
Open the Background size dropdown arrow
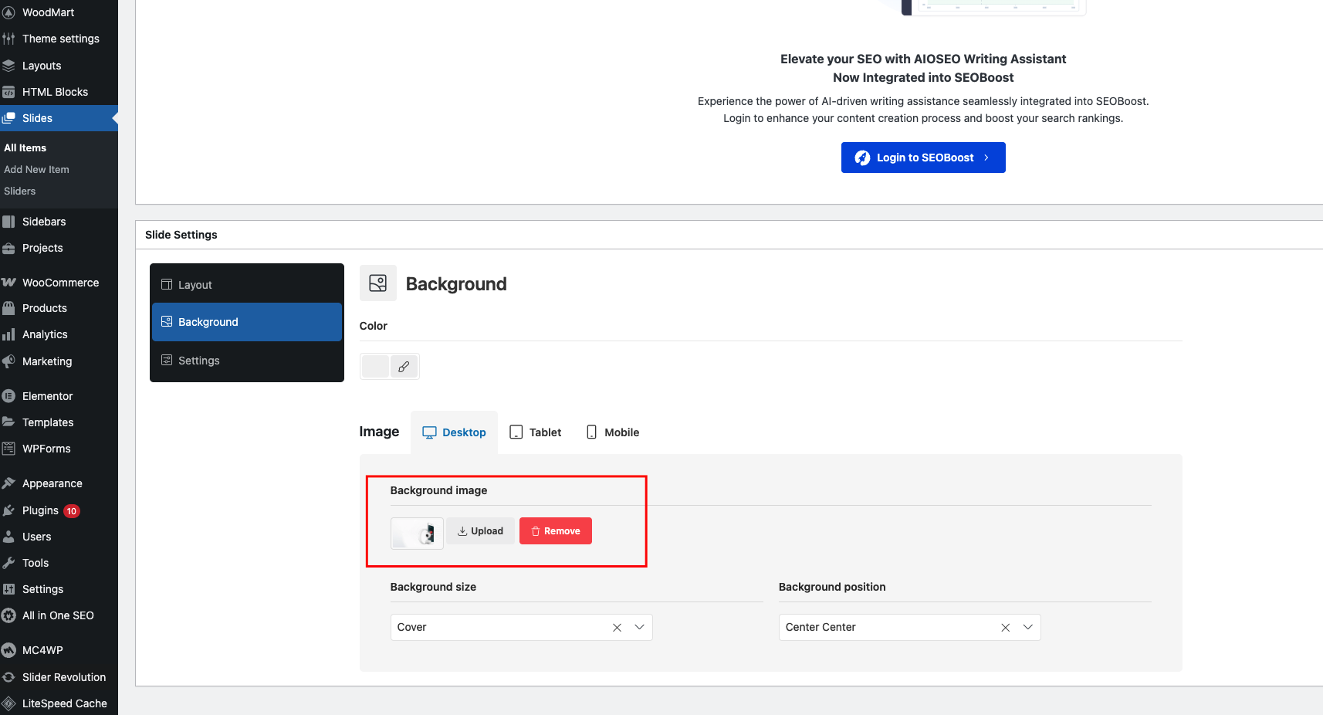(639, 627)
